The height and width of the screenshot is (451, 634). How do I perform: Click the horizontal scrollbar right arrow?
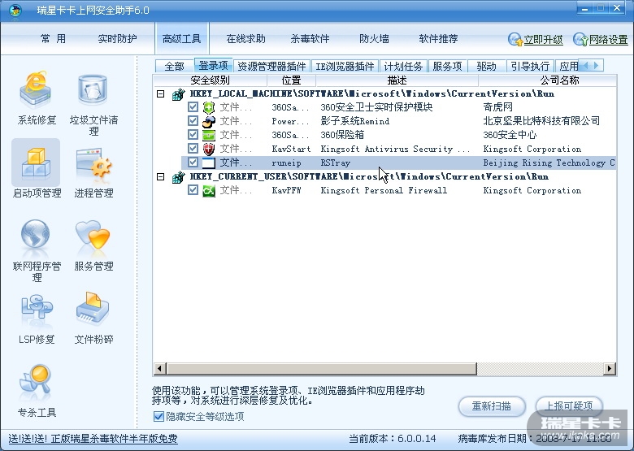[610, 369]
